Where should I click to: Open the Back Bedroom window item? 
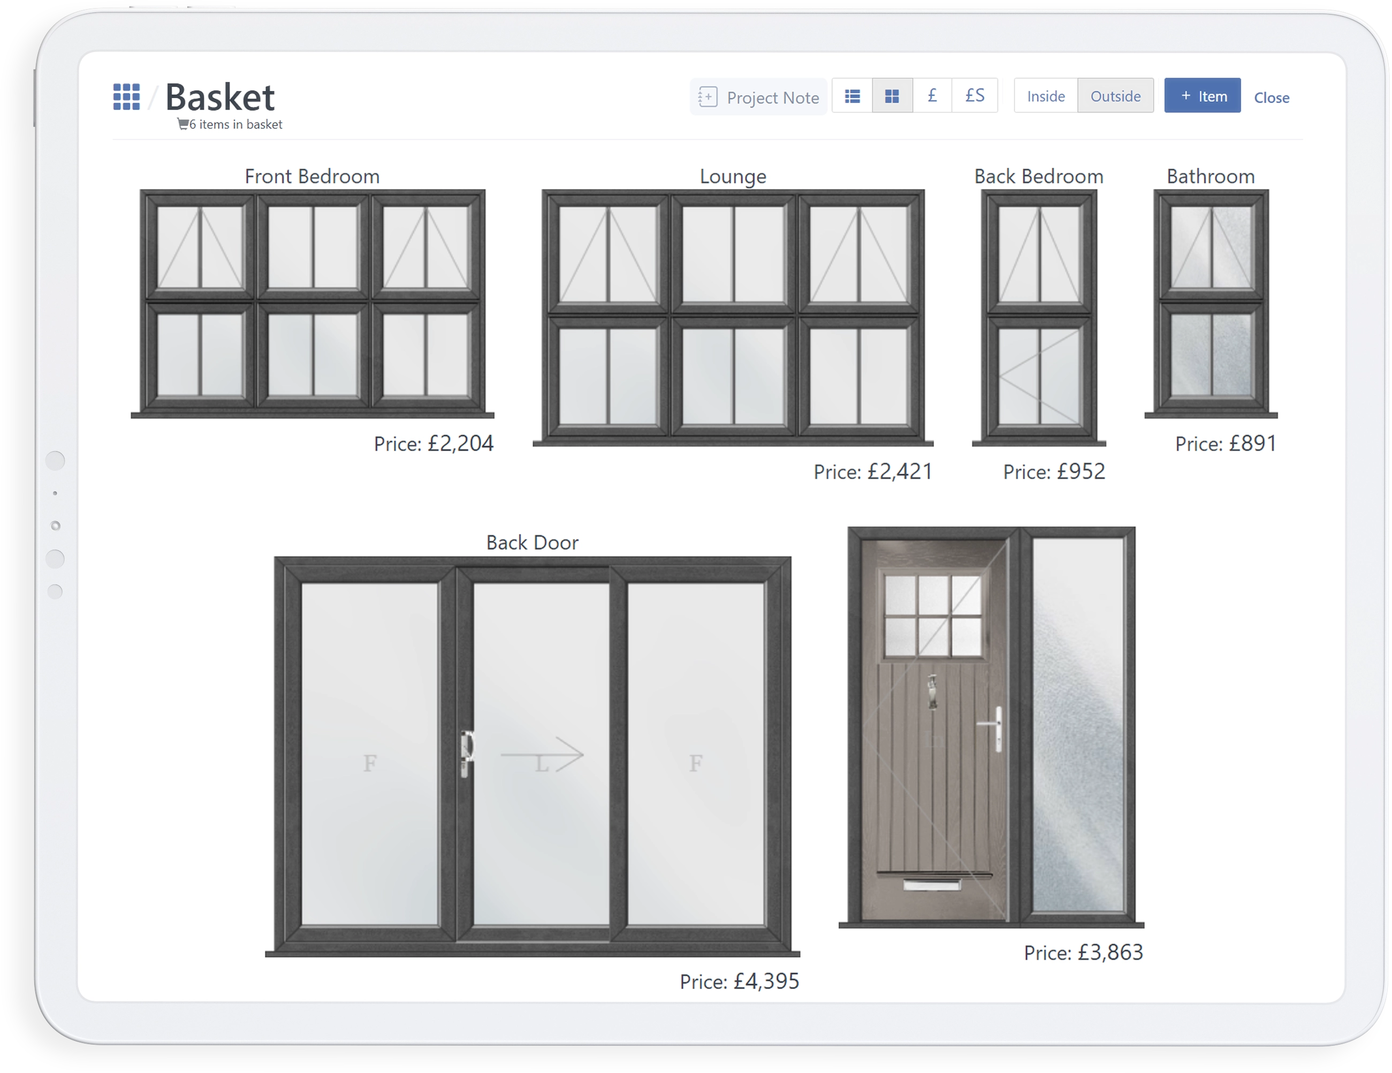pos(1039,317)
